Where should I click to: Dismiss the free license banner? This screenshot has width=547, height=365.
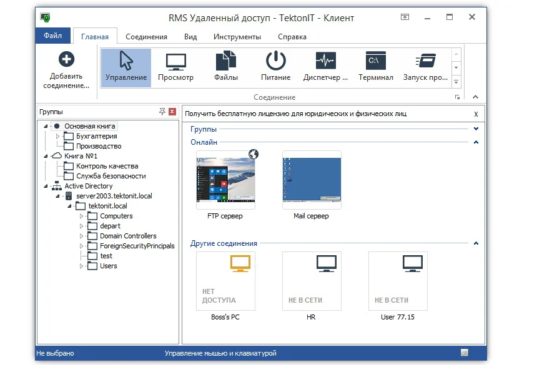click(476, 114)
